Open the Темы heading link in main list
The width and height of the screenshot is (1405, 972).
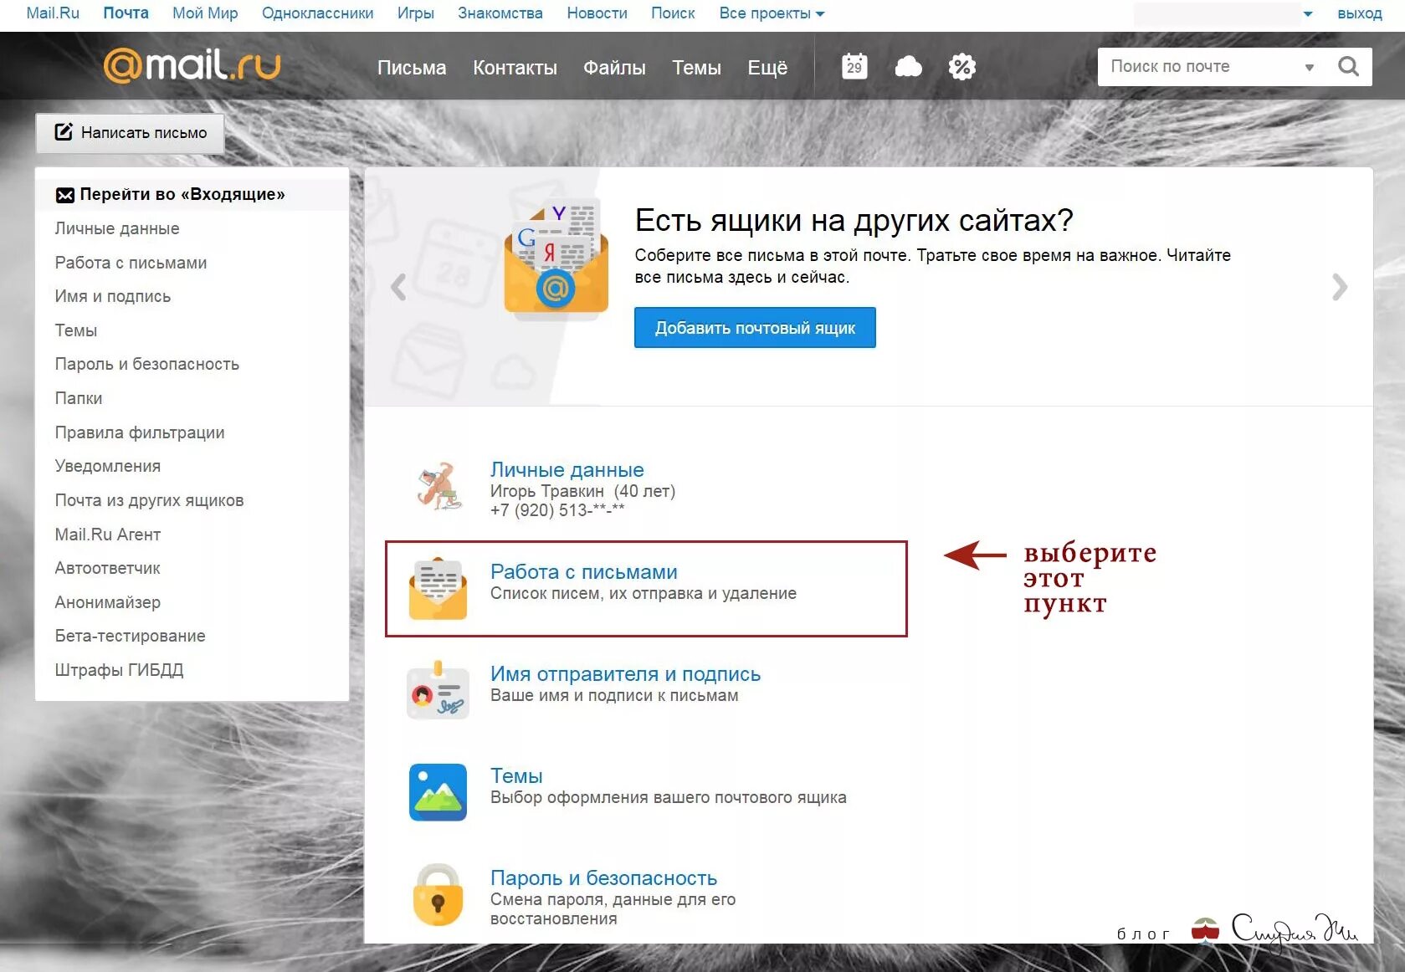pos(516,775)
